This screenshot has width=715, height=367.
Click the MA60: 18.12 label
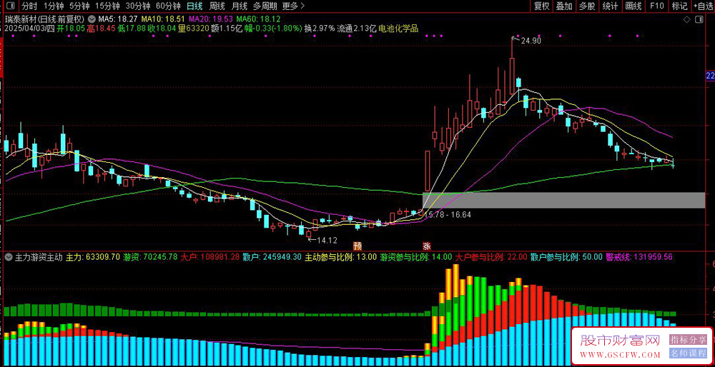[258, 19]
